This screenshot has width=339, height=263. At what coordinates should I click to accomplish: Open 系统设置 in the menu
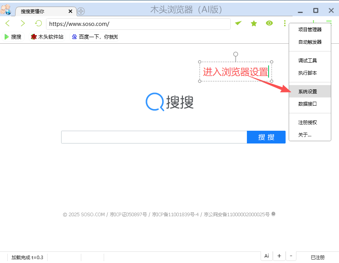click(x=310, y=91)
